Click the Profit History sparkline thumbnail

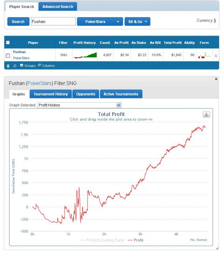click(85, 55)
